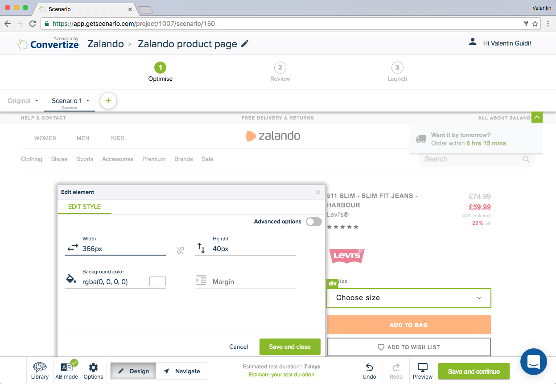Go to step 3 Launch
This screenshot has height=384, width=556.
[397, 72]
